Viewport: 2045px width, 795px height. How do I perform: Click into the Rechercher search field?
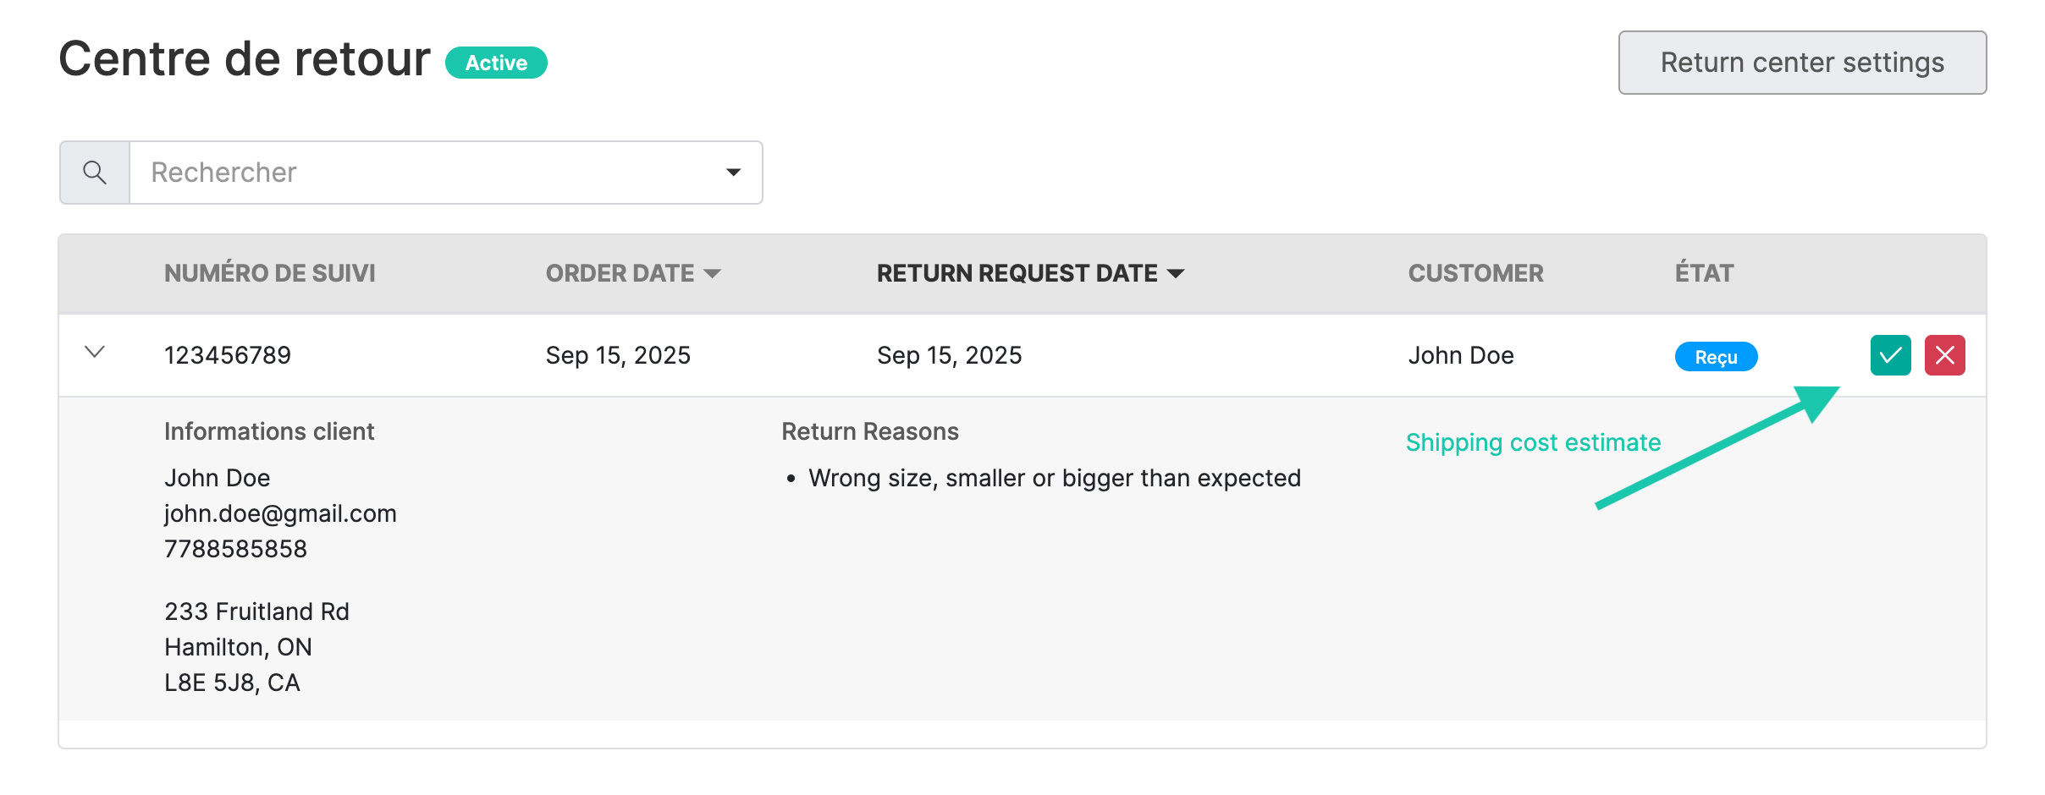423,173
